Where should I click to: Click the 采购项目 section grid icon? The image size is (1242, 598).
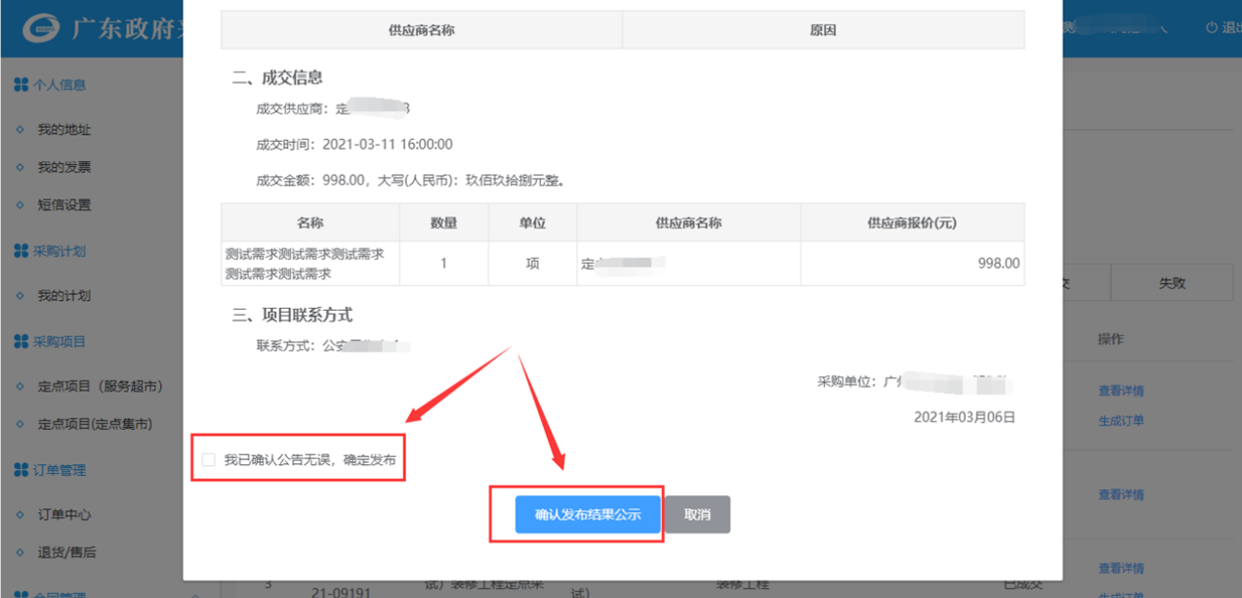click(21, 341)
